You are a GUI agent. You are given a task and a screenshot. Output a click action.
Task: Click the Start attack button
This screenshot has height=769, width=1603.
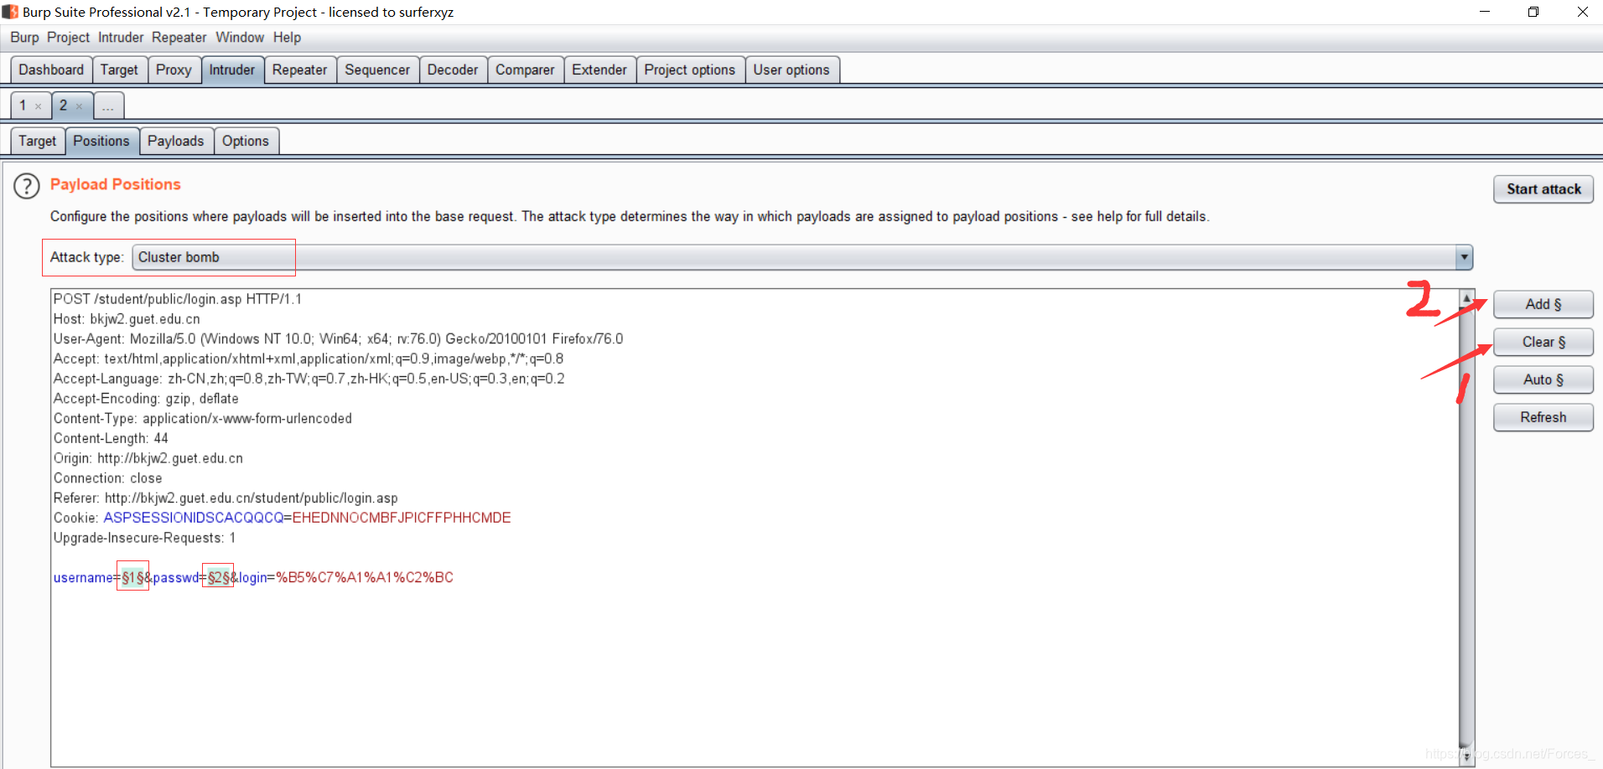[1543, 189]
